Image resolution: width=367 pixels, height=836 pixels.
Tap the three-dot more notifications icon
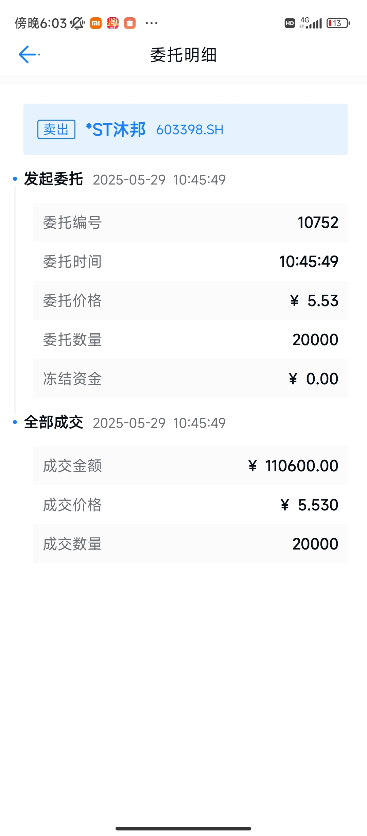[151, 23]
